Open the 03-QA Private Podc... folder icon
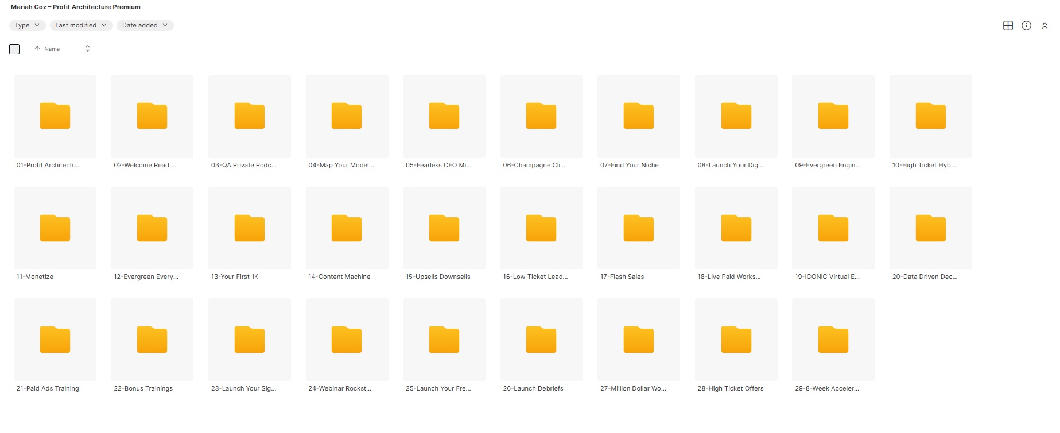This screenshot has height=433, width=1060. (x=250, y=116)
